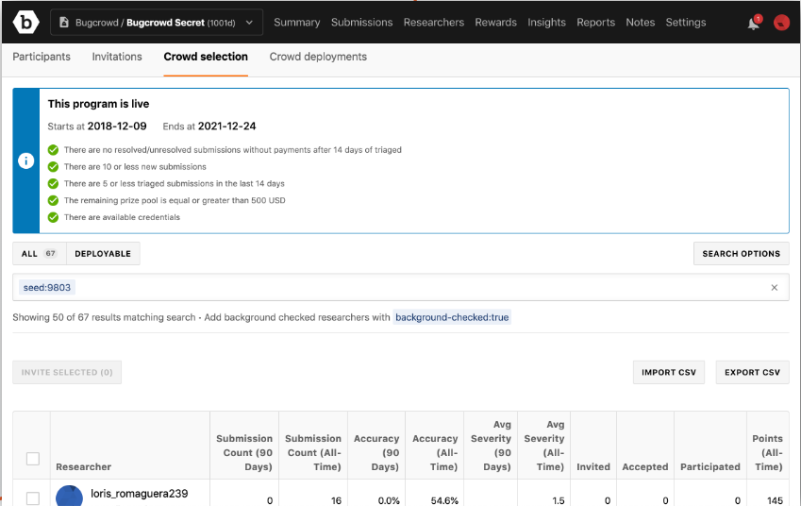Go to Submissions in top navigation

coord(361,22)
